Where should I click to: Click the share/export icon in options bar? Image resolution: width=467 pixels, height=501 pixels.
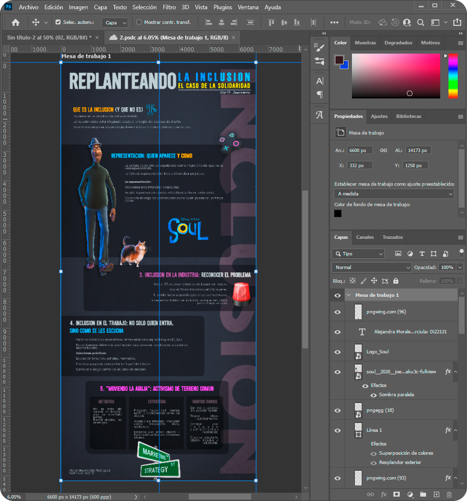(x=457, y=22)
